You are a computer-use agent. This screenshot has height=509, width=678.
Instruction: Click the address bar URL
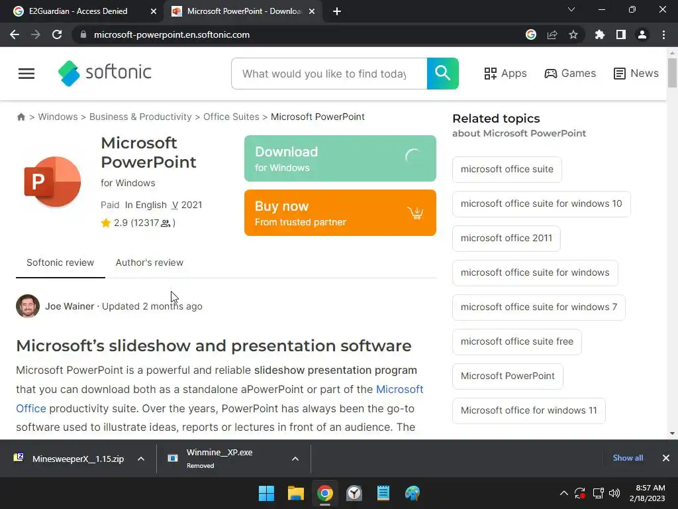point(171,34)
